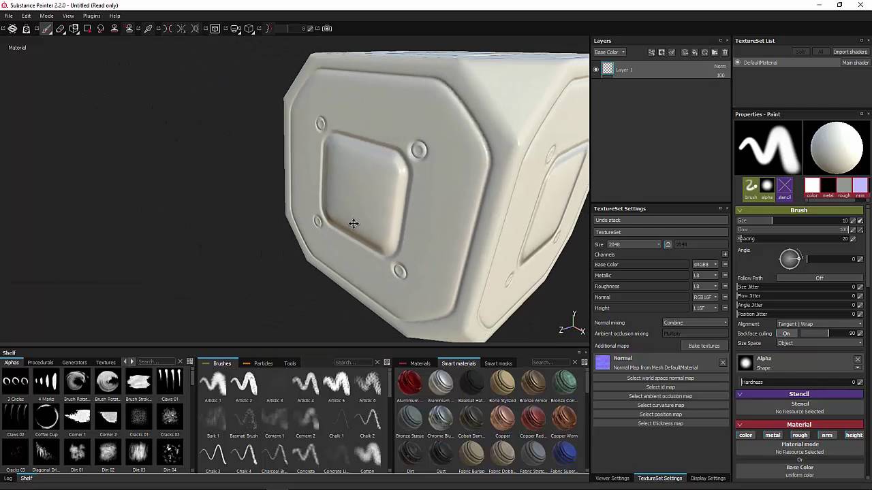Open the Mode menu

[46, 16]
